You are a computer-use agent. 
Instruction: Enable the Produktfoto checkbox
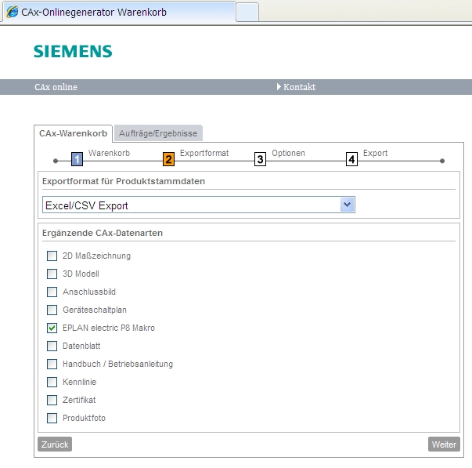tap(52, 418)
